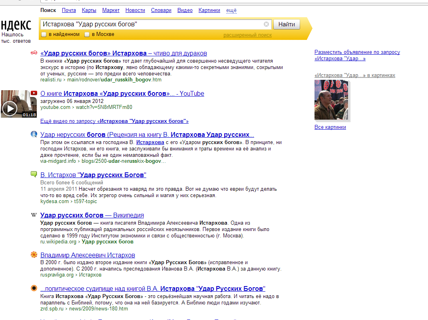
Task: Click 'Разместить объявление по запросу' link
Action: (x=357, y=55)
